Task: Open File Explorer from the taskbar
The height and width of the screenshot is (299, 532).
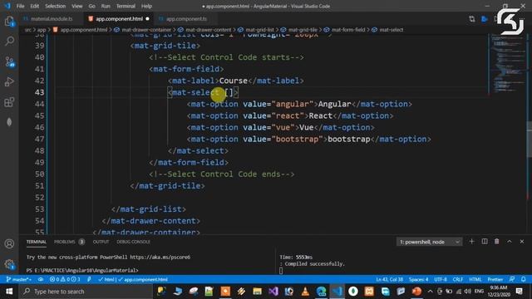Action: pyautogui.click(x=257, y=292)
